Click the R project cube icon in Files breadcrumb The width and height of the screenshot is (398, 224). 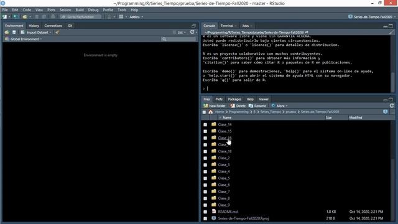pyautogui.click(x=386, y=112)
